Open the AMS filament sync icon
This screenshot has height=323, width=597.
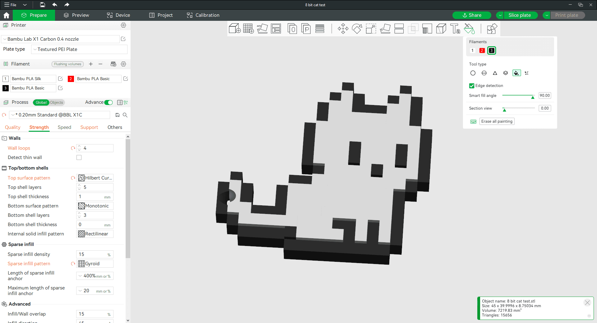113,64
